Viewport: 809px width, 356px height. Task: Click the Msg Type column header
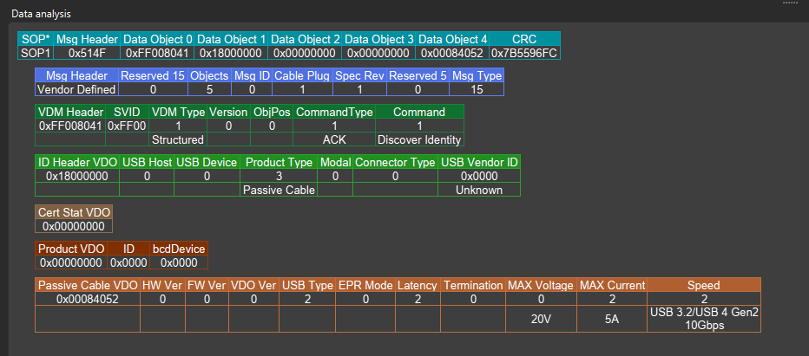tap(477, 76)
